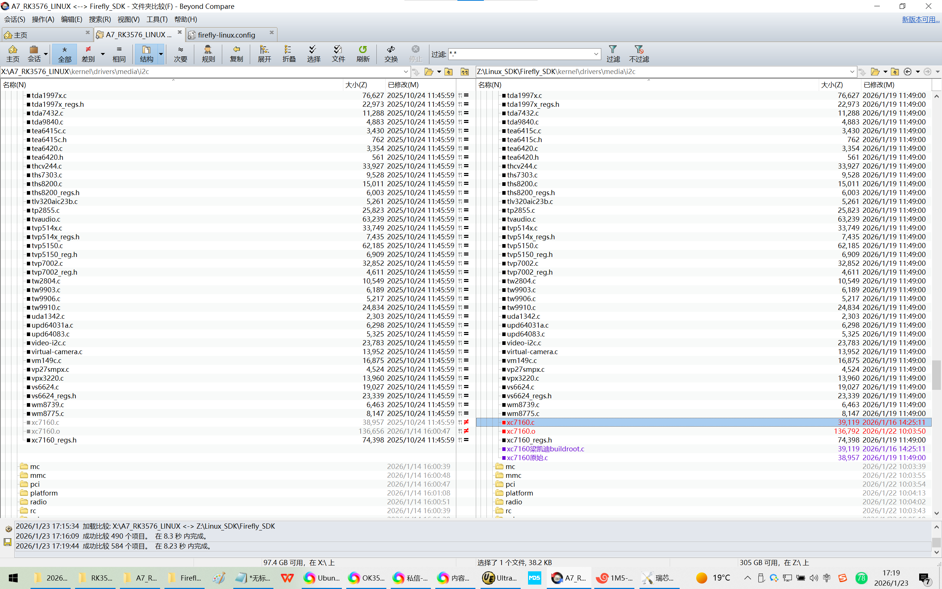Switch to the firefly-linux.config tab
The height and width of the screenshot is (589, 942).
point(226,35)
